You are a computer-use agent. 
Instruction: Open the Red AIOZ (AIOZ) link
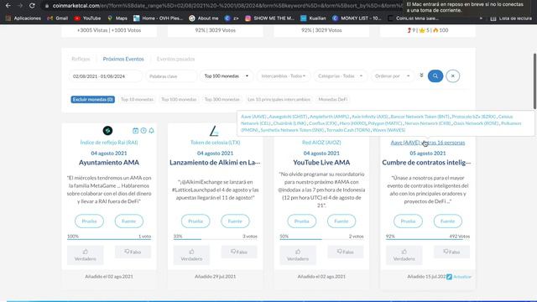pos(321,143)
